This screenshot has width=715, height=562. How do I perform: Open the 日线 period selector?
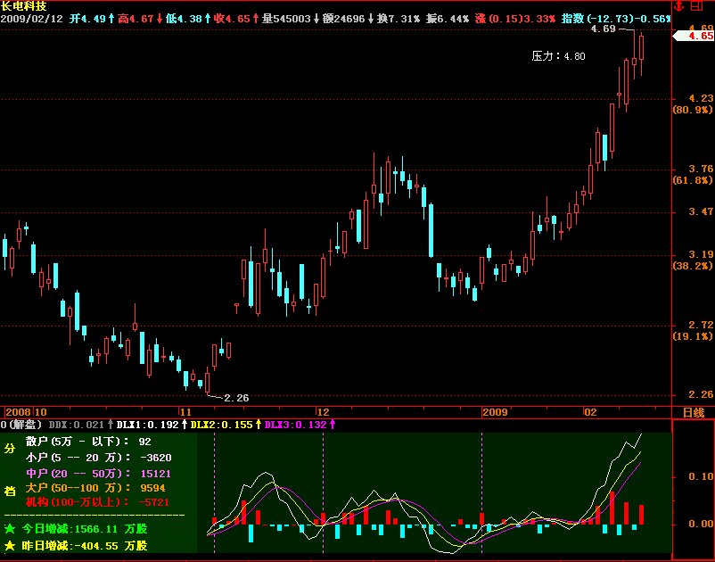click(x=693, y=412)
